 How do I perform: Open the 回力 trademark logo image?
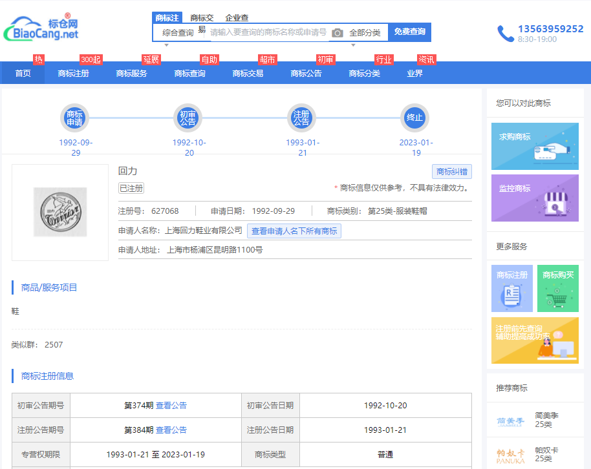(x=60, y=212)
